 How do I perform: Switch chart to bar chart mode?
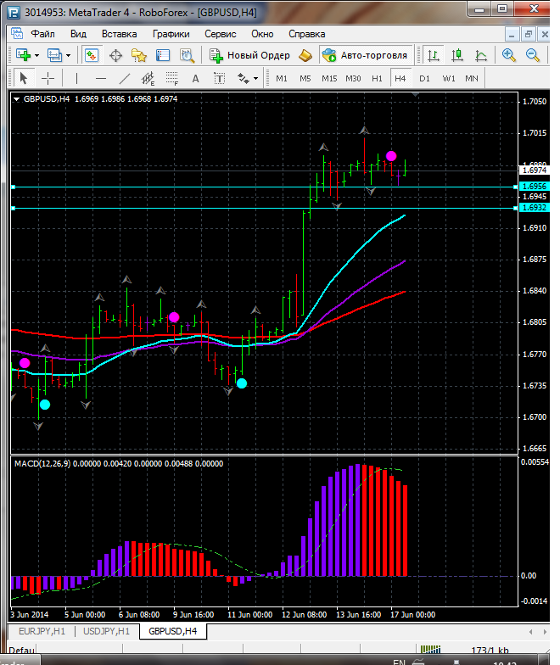tap(434, 55)
